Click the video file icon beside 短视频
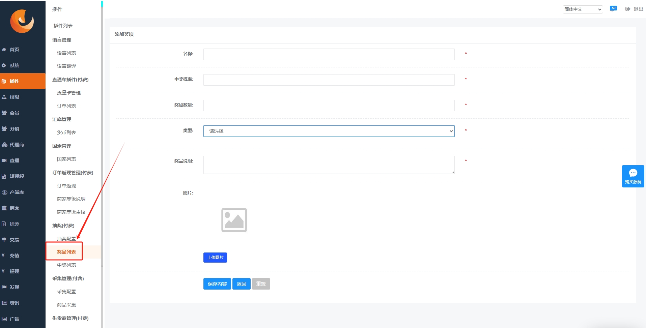The height and width of the screenshot is (328, 646). tap(4, 176)
